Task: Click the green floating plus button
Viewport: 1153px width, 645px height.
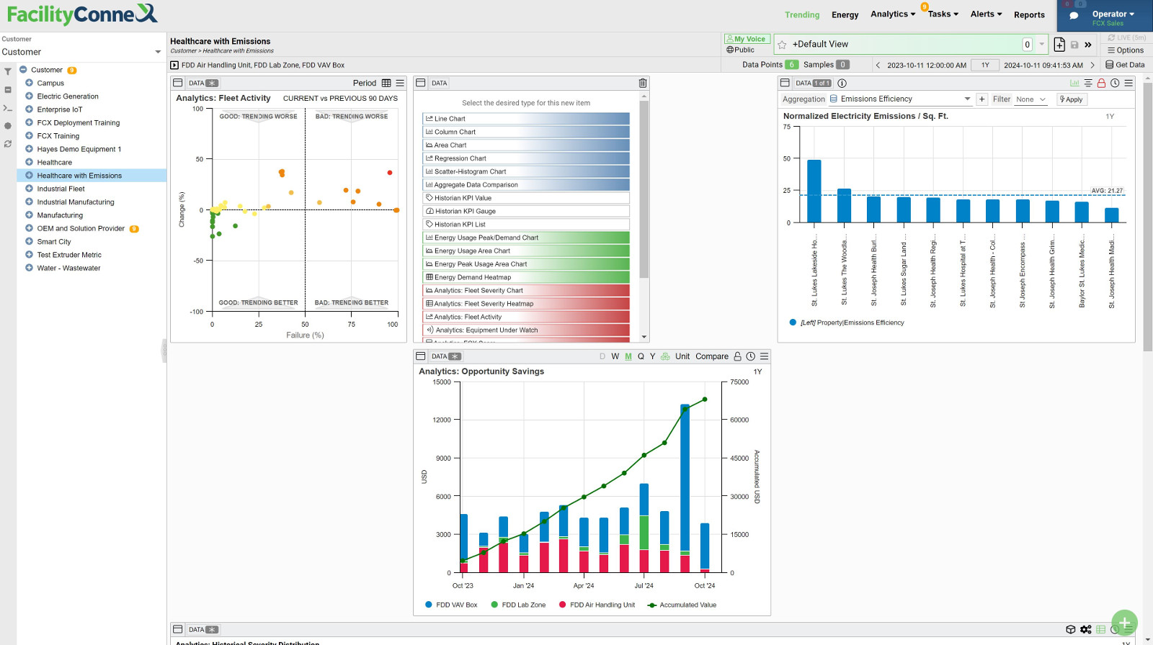Action: pyautogui.click(x=1124, y=623)
